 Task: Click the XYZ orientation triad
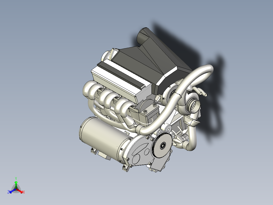tap(16, 186)
